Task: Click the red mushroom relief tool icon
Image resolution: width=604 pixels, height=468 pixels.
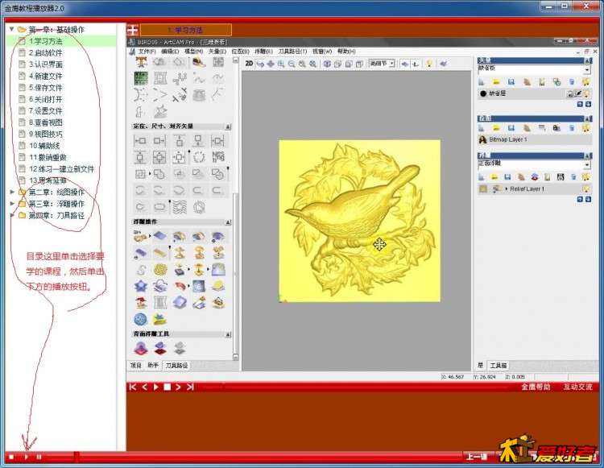Action: tap(141, 303)
